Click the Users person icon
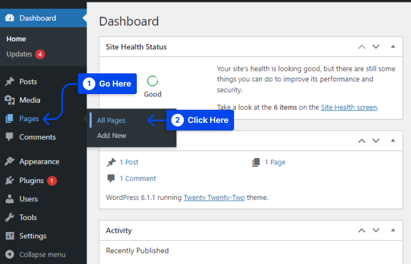The width and height of the screenshot is (411, 264). 9,199
